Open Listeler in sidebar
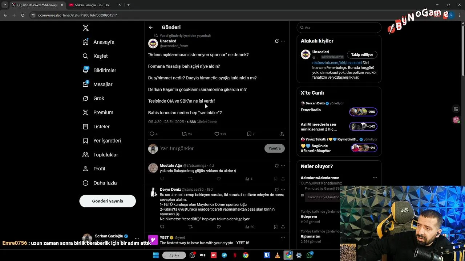The width and height of the screenshot is (465, 261). (96, 127)
